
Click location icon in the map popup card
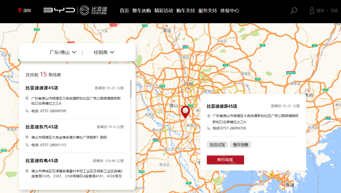[209, 116]
